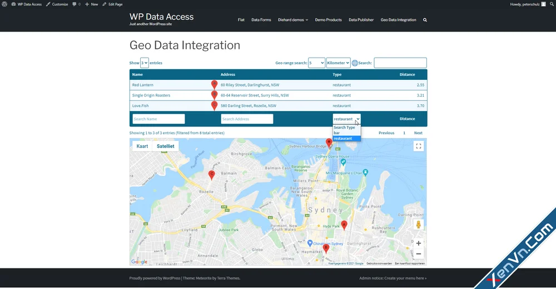Zoom in the map with plus button

click(x=419, y=243)
